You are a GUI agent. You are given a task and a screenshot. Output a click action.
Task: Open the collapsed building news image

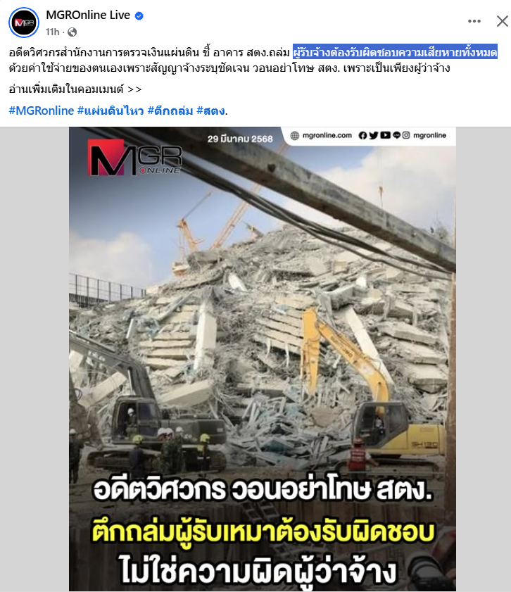[x=263, y=359]
